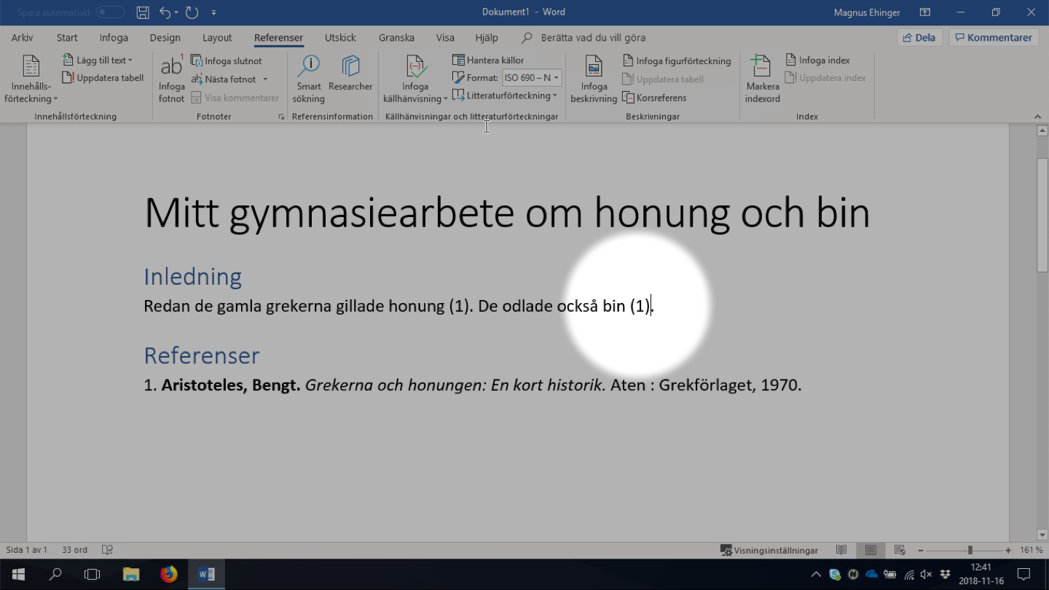Click the Dela share button
Viewport: 1049px width, 590px height.
tap(919, 38)
